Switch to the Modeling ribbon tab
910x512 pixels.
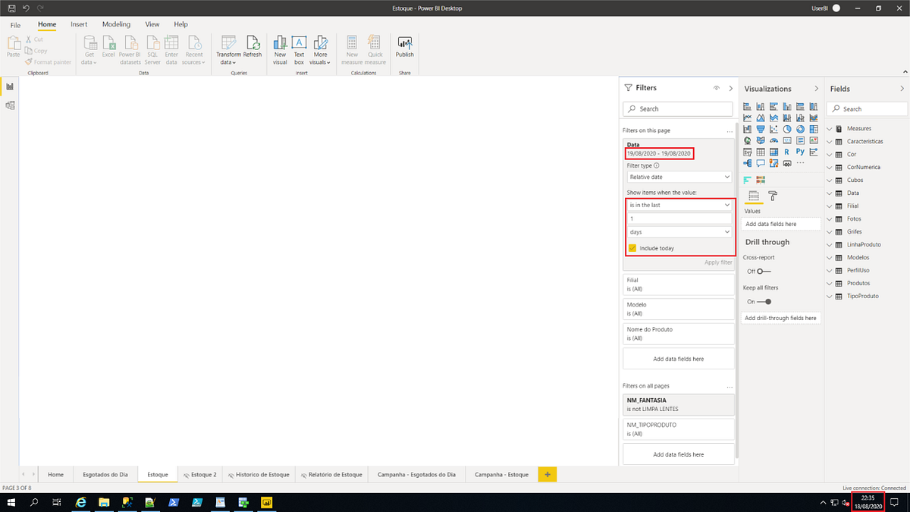tap(116, 24)
